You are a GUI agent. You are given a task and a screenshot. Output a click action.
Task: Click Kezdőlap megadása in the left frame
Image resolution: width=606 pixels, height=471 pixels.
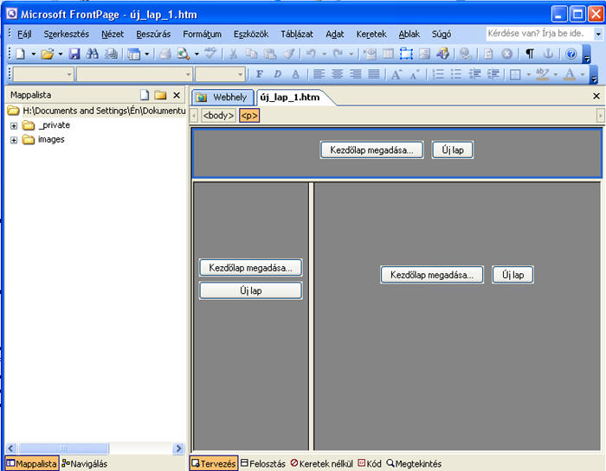click(x=250, y=268)
